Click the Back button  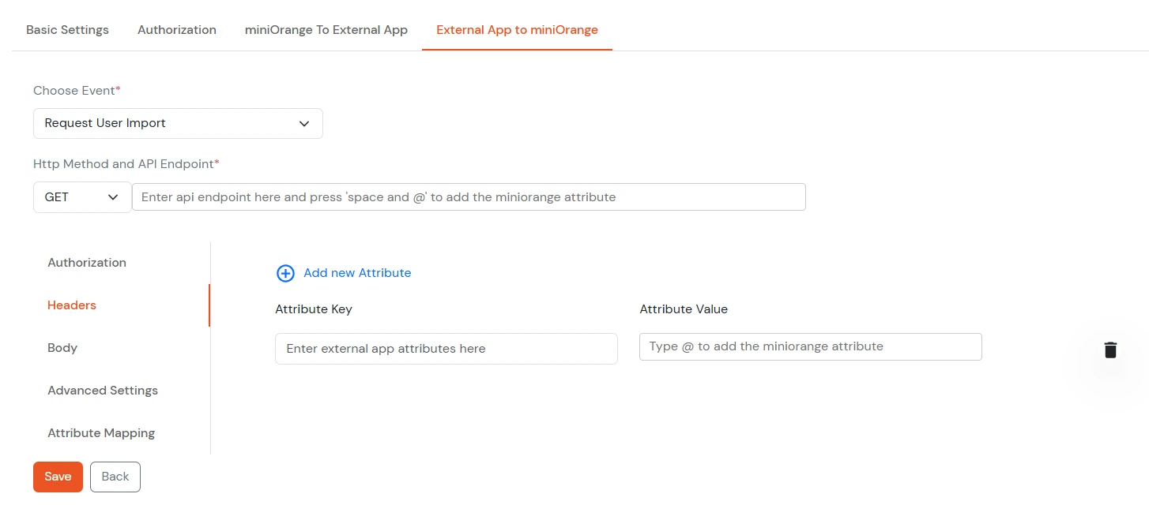coord(115,477)
